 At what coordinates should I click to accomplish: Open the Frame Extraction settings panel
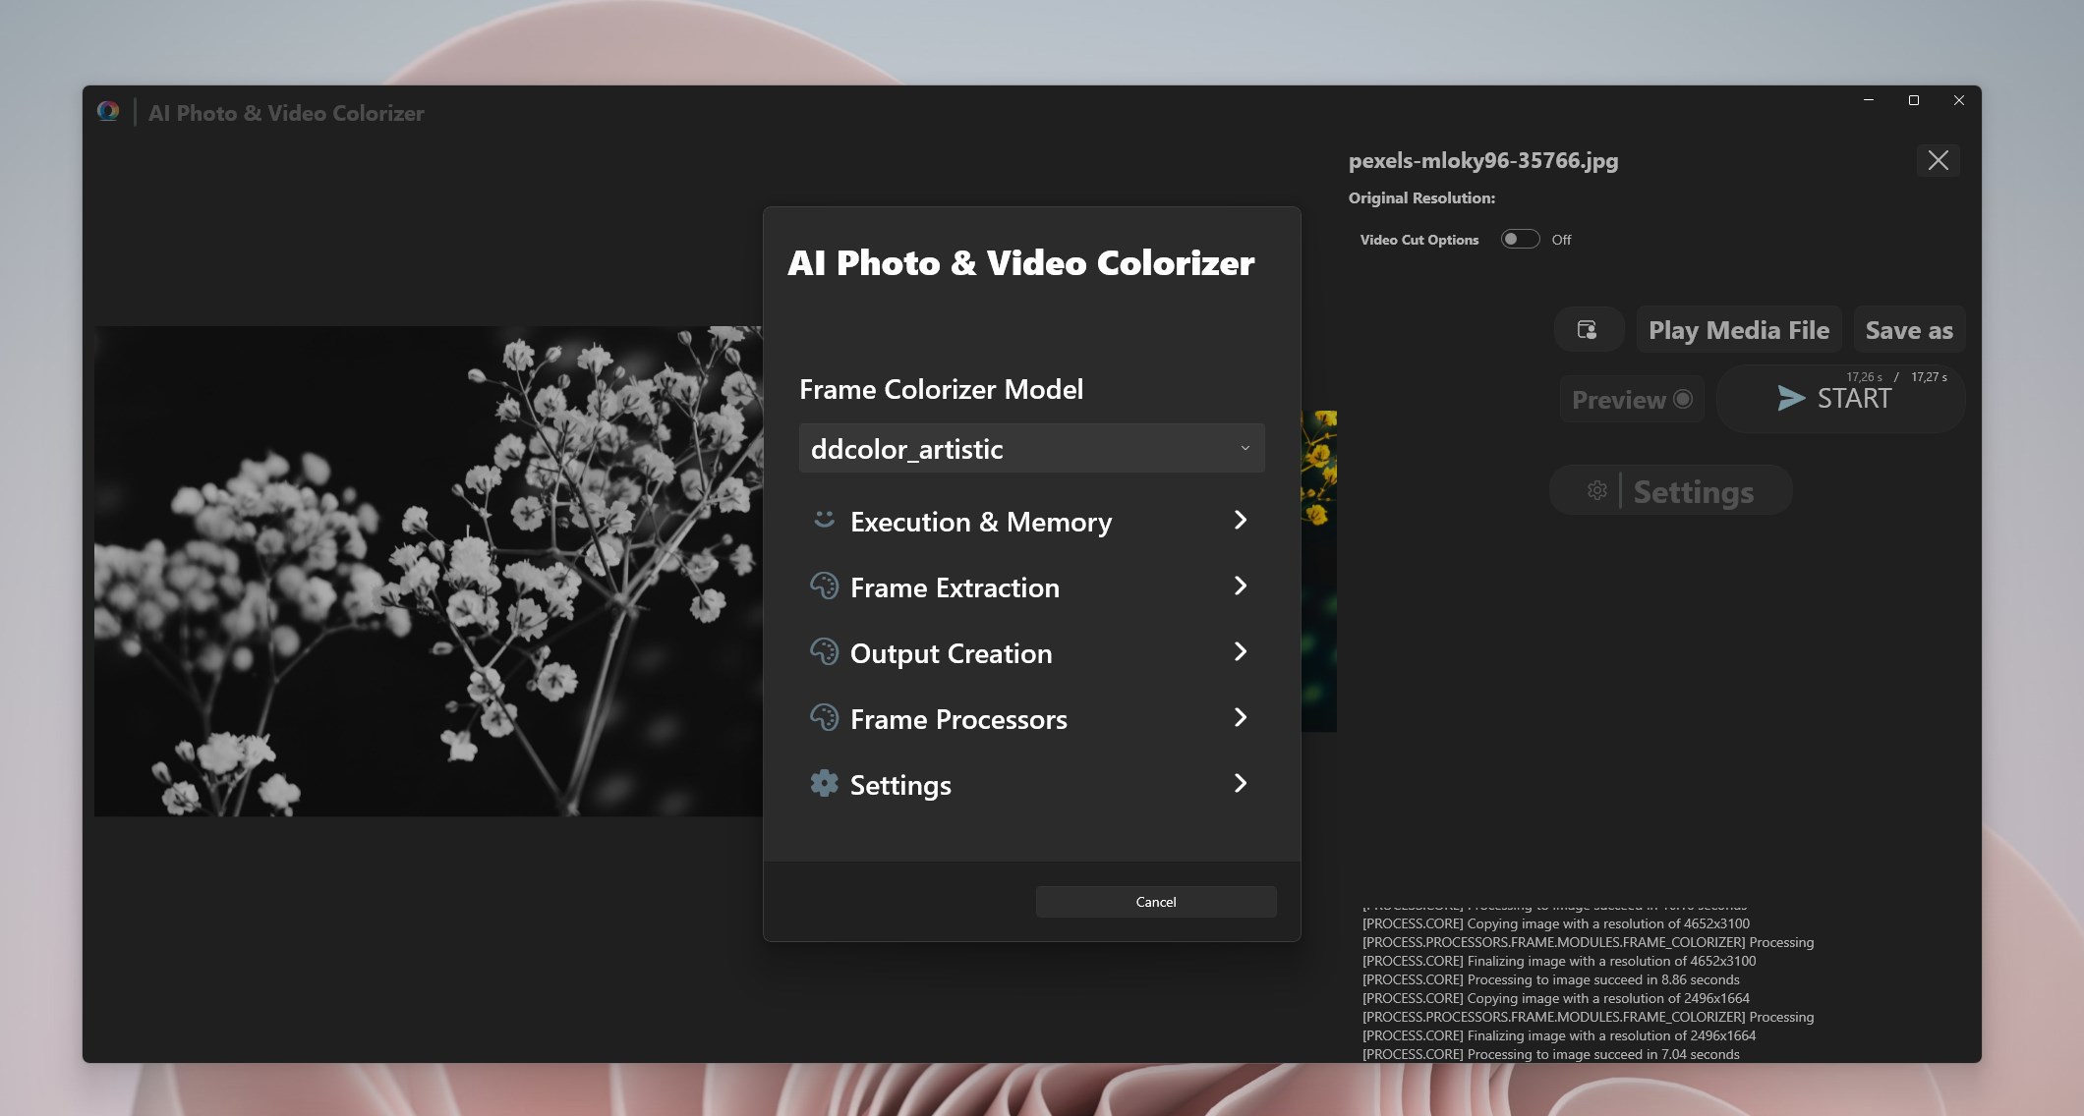(1031, 586)
